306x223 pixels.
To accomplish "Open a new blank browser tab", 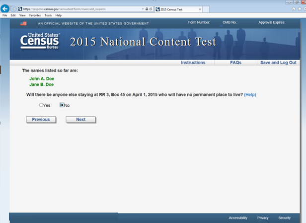I will point(206,9).
